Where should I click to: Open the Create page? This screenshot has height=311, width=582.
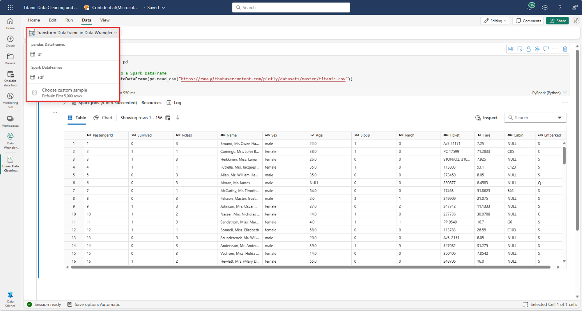[10, 41]
